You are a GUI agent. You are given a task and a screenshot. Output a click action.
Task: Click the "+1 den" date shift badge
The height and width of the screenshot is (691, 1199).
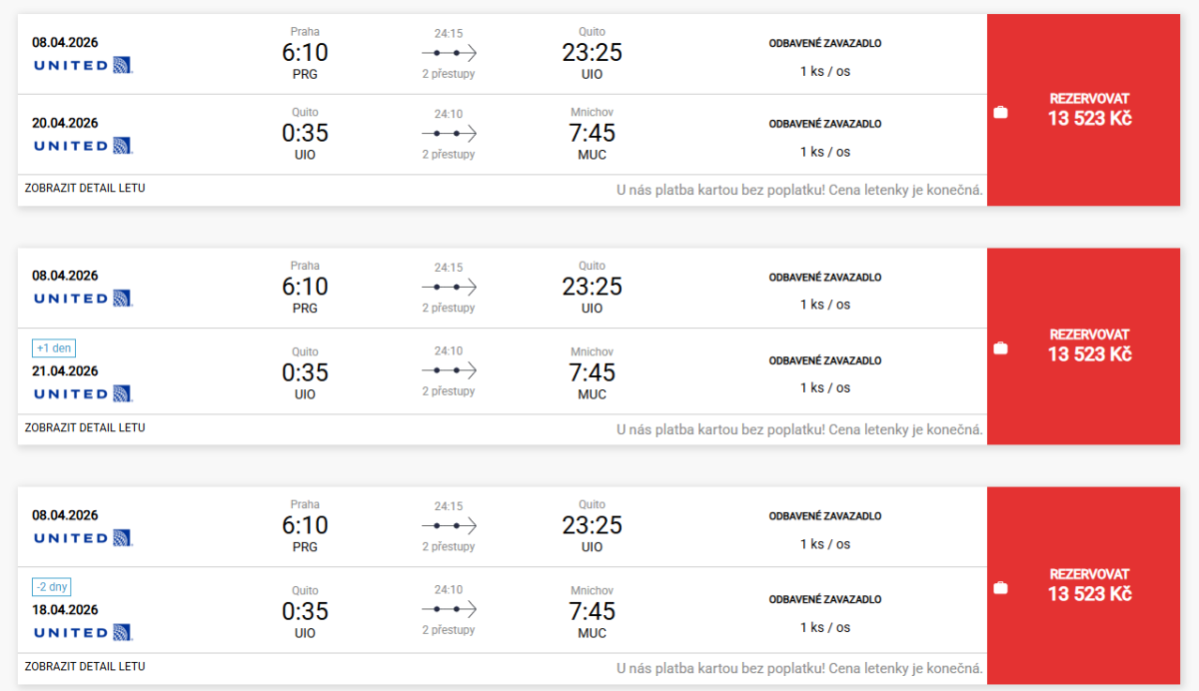pyautogui.click(x=54, y=348)
